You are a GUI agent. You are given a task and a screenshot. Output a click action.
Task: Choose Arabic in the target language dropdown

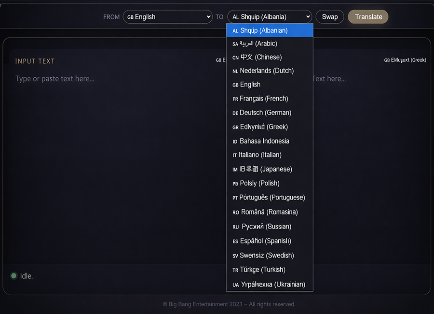[x=269, y=43]
